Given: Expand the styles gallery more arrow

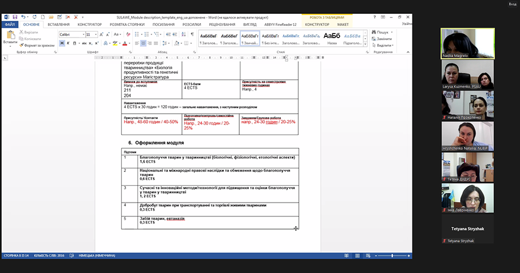Looking at the screenshot, I should [x=365, y=44].
